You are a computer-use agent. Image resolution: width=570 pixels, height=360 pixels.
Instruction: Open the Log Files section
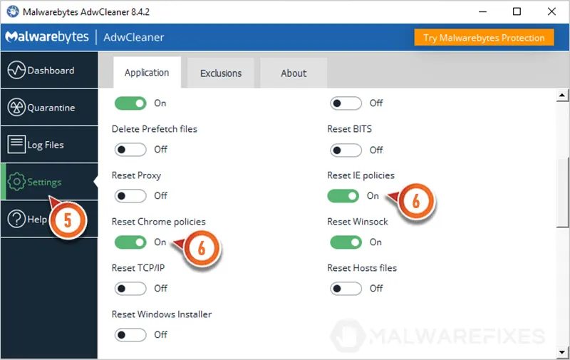(49, 145)
